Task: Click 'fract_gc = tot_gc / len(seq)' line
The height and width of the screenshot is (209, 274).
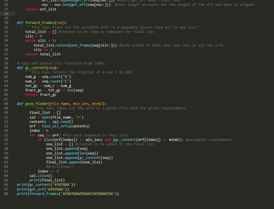Action: 54,90
